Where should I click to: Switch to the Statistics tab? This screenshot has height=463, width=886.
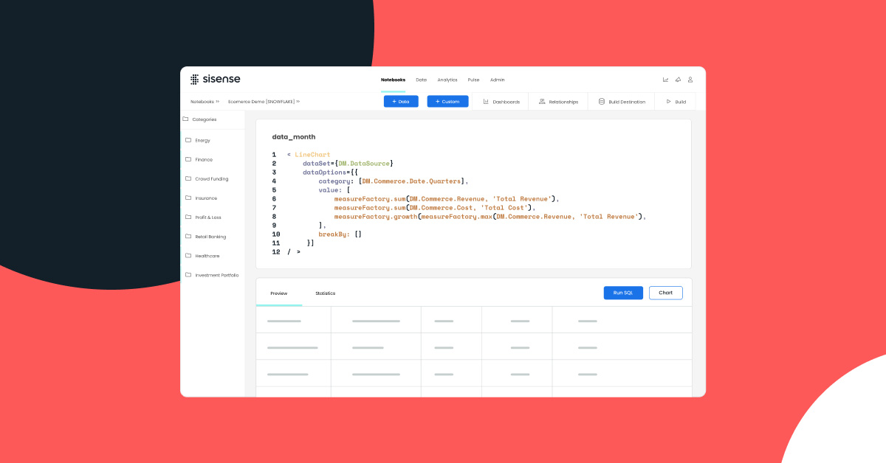click(326, 293)
